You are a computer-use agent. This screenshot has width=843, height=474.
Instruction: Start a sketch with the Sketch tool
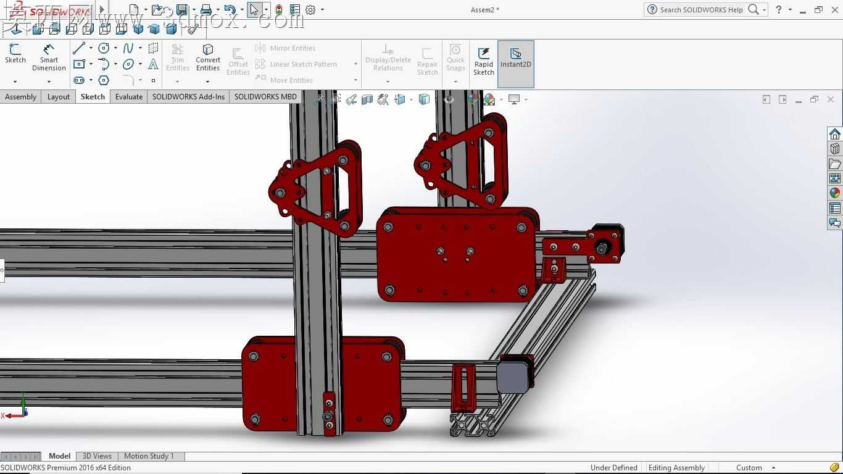pos(15,53)
